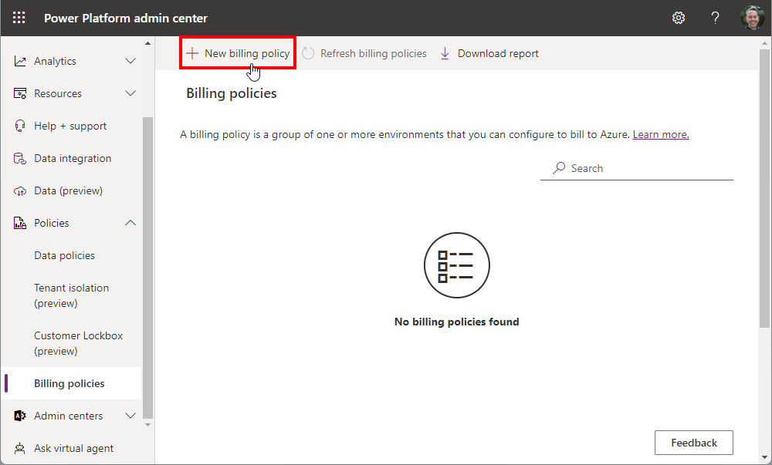Collapse the Policies section chevron

click(130, 223)
